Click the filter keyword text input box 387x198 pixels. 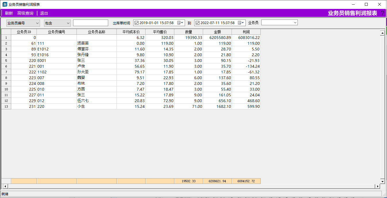90,23
